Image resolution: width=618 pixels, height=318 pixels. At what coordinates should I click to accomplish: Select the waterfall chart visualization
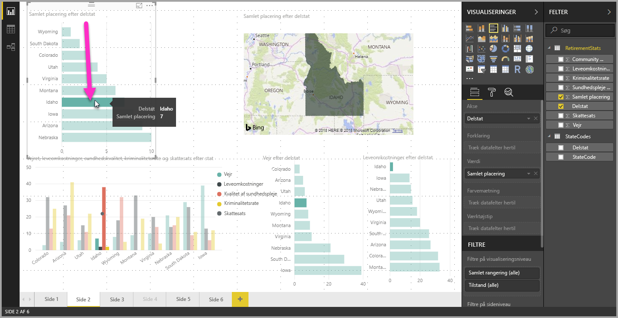(x=470, y=49)
